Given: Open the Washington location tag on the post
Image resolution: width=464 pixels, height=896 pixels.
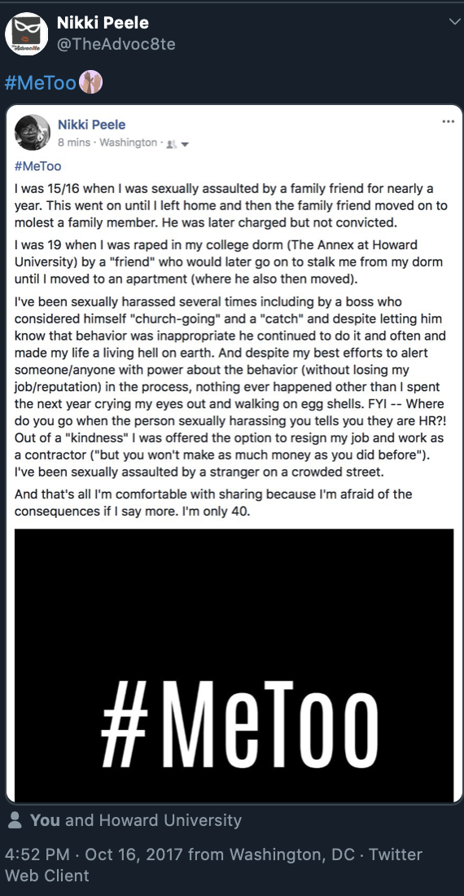Looking at the screenshot, I should 128,143.
